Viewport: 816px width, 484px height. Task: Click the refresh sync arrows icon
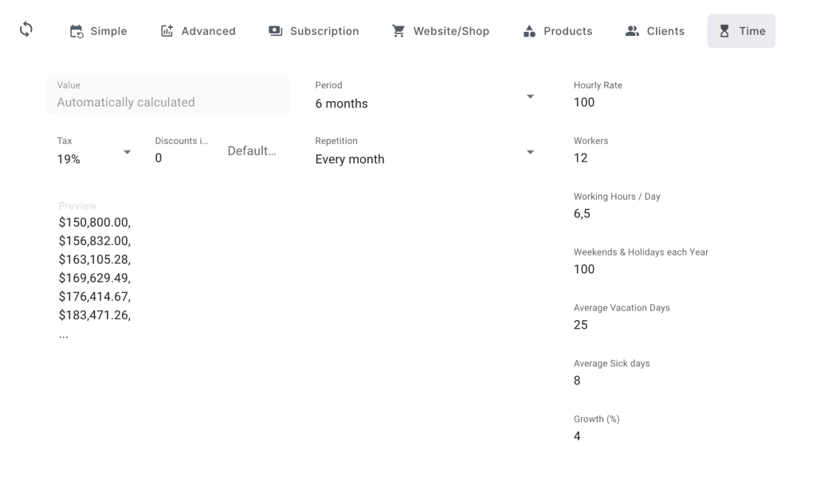point(26,29)
